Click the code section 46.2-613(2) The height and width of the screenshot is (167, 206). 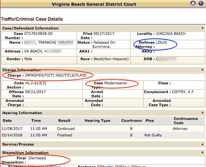36,83
